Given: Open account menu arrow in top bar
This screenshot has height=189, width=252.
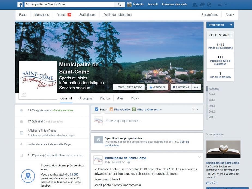Looking at the screenshot, I should pyautogui.click(x=226, y=5).
